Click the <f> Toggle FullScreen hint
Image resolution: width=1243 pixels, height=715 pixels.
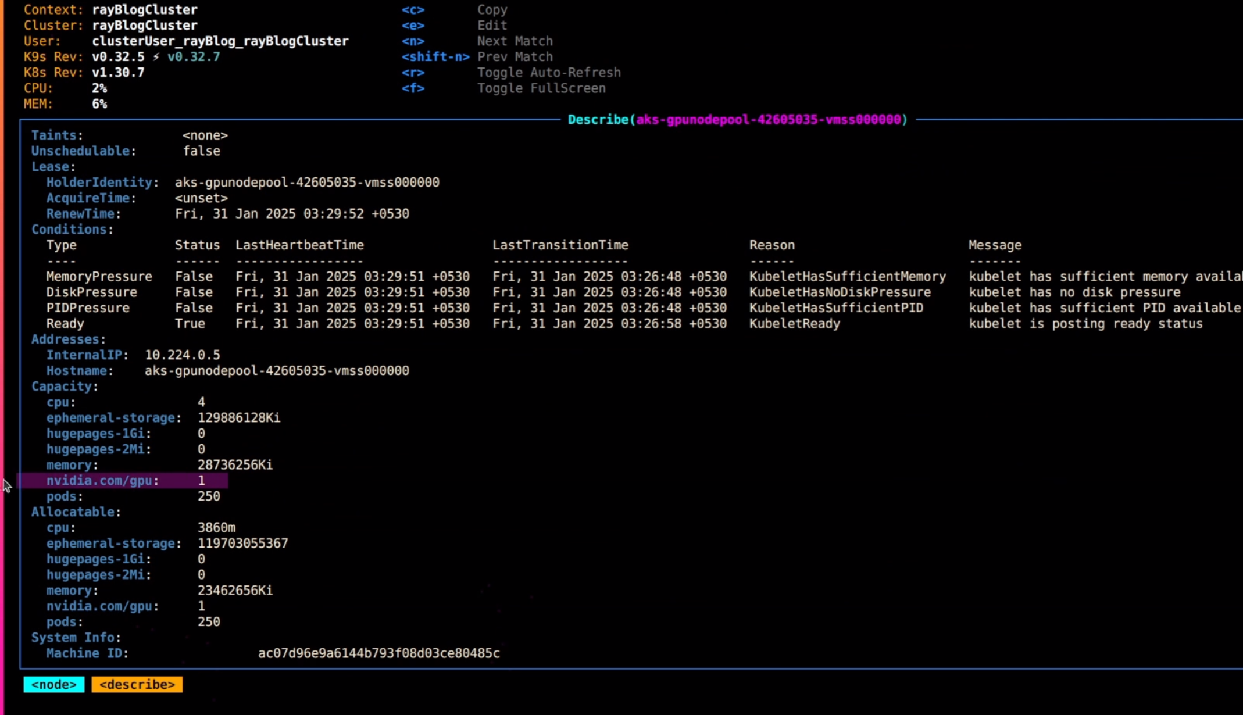tap(503, 88)
